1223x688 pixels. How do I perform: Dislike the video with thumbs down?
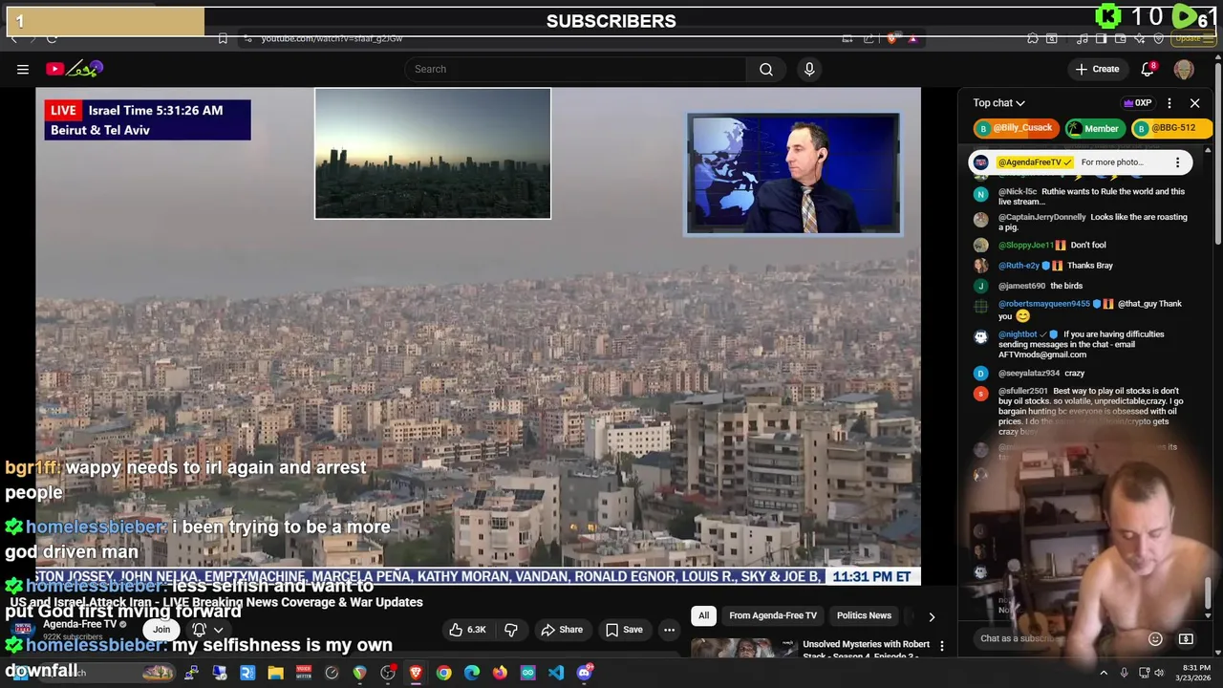pyautogui.click(x=511, y=630)
